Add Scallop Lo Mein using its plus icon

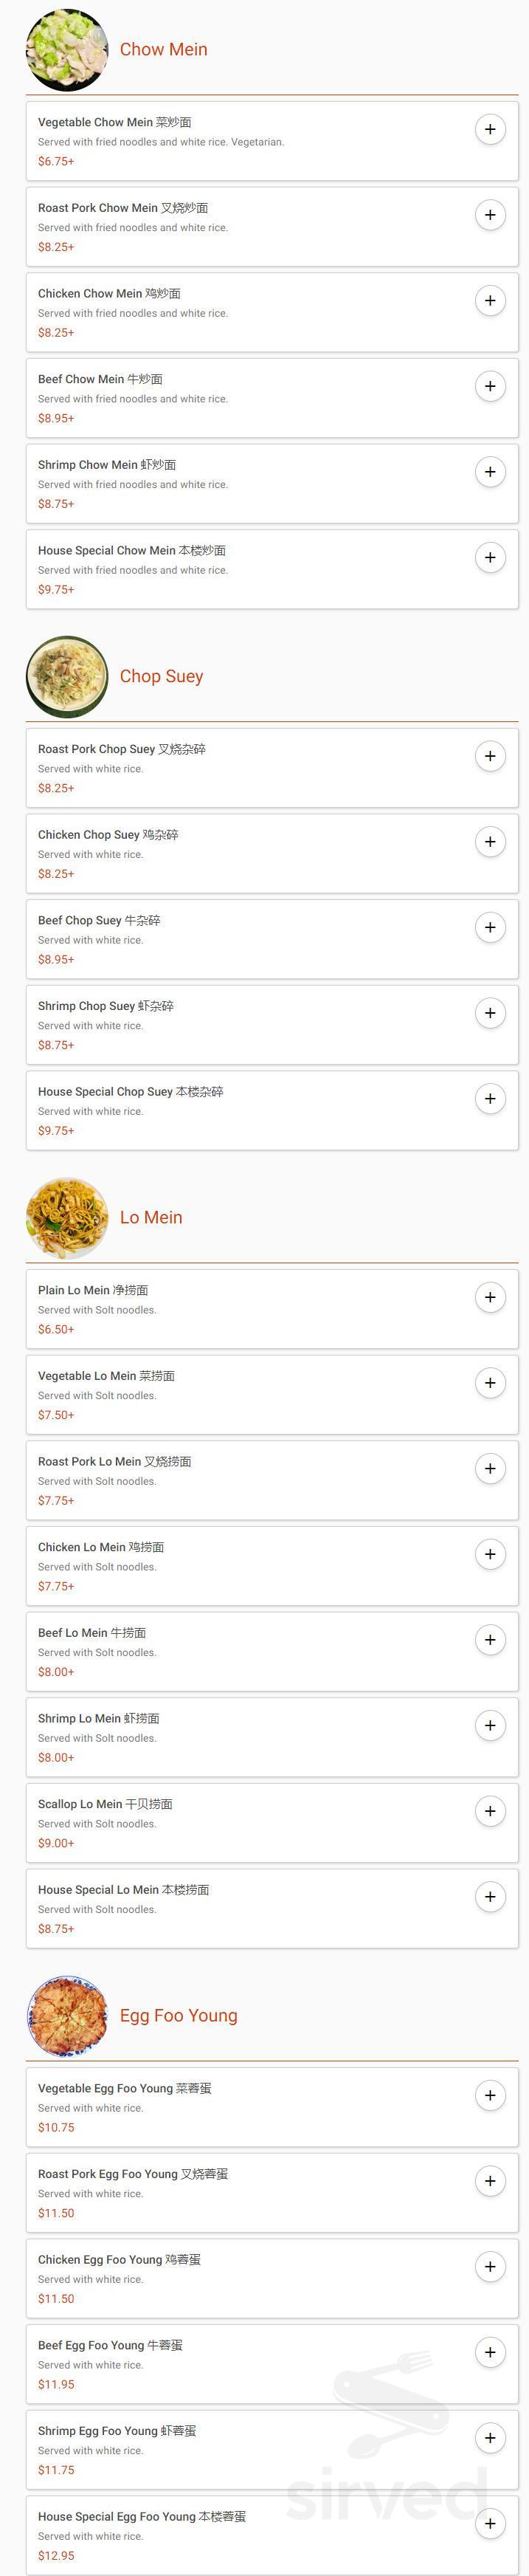coord(491,1810)
